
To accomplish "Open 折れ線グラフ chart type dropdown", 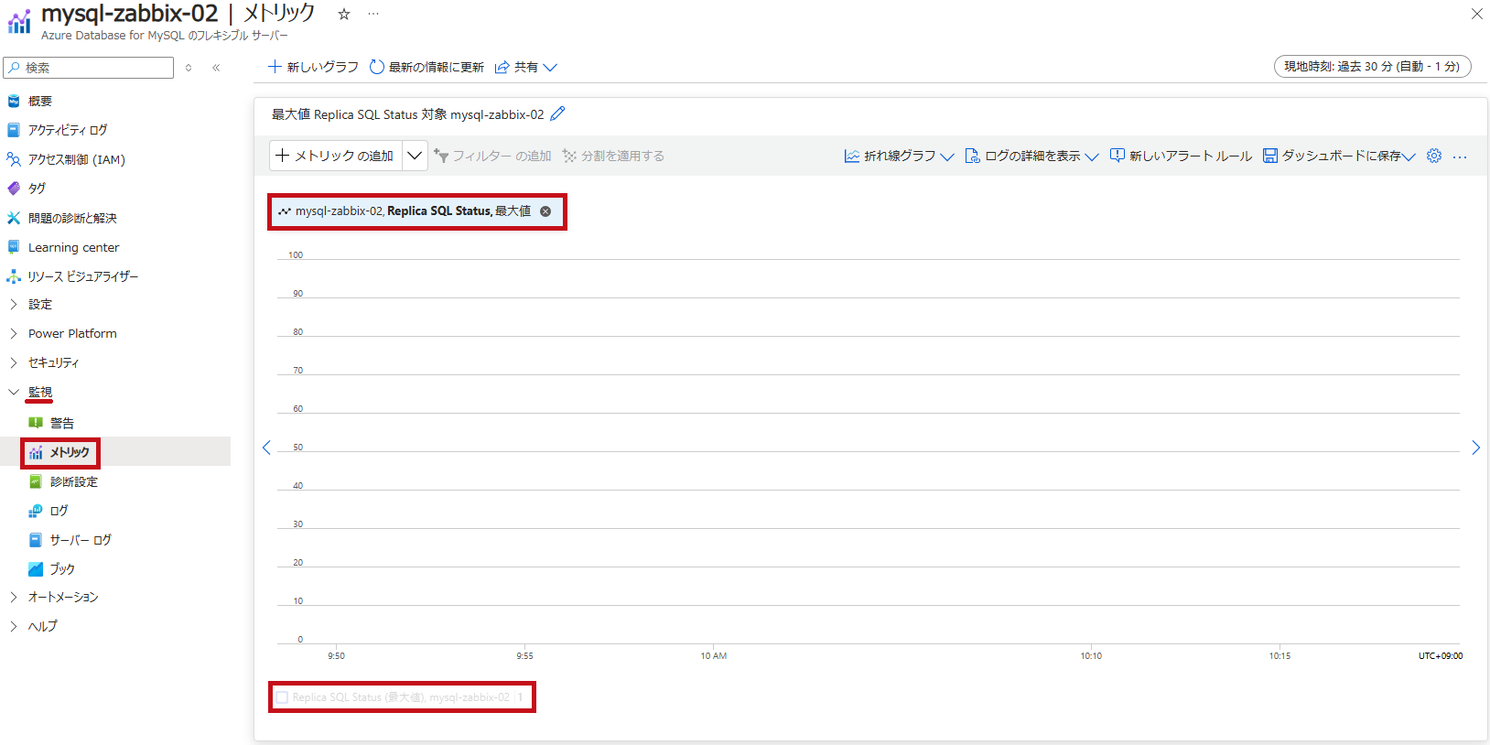I will 899,156.
